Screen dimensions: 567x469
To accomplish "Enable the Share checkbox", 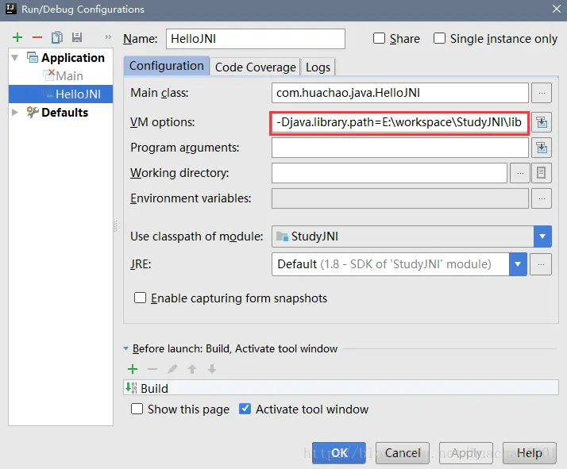I will pos(379,38).
